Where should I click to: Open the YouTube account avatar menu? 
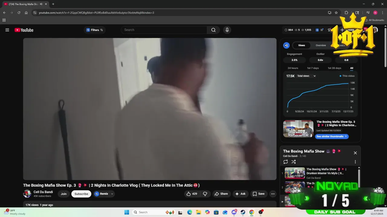[x=375, y=30]
